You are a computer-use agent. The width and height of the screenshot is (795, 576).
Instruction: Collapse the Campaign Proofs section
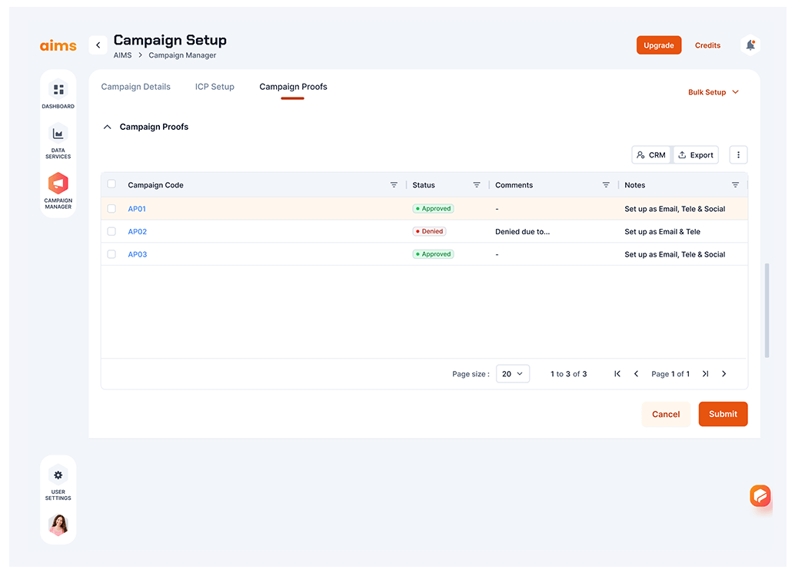(x=107, y=127)
